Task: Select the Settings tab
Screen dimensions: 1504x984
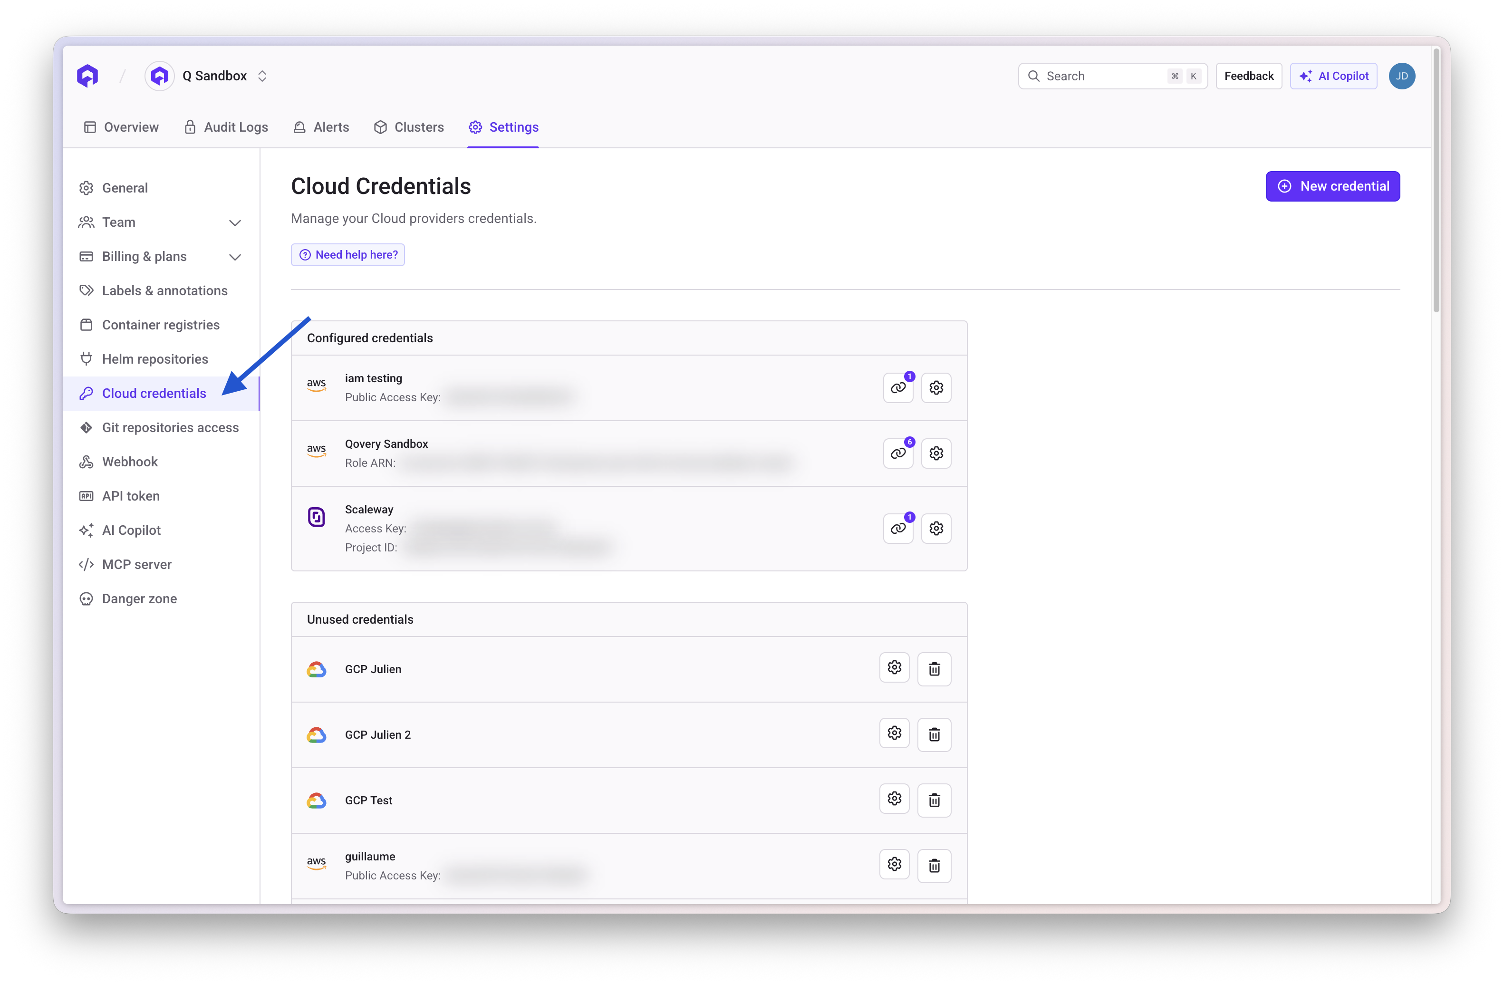Action: [x=503, y=127]
